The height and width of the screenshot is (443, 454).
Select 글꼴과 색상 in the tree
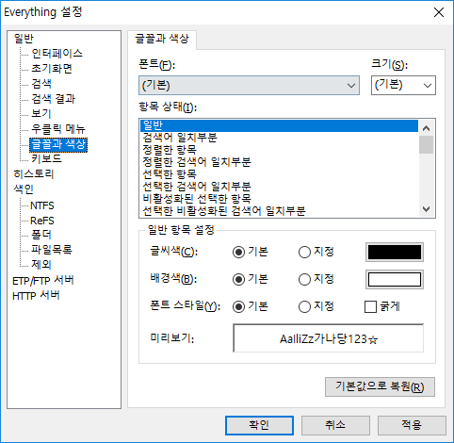click(x=58, y=144)
